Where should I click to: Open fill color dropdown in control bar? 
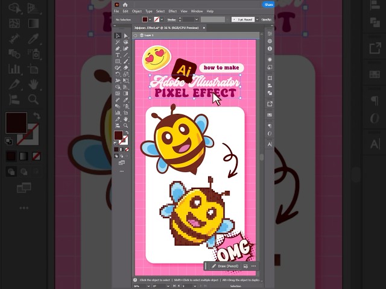click(x=150, y=19)
